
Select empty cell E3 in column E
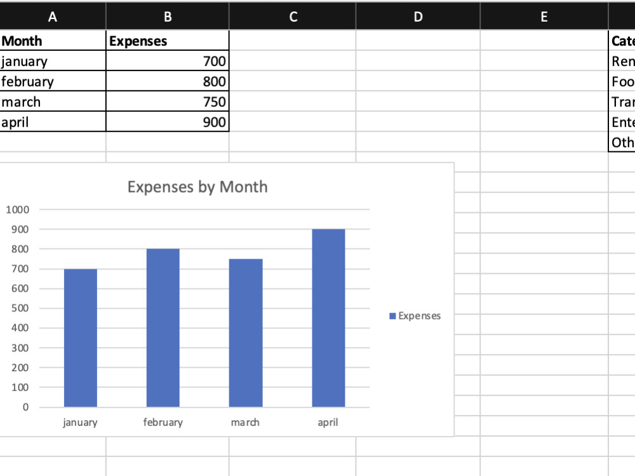(x=544, y=81)
